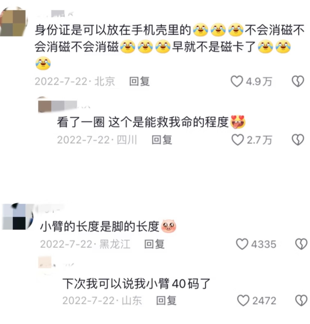The image size is (310, 324).
Task: Tap the reply text 看了一圈 这个是能救我命的程度
Action: [x=143, y=122]
